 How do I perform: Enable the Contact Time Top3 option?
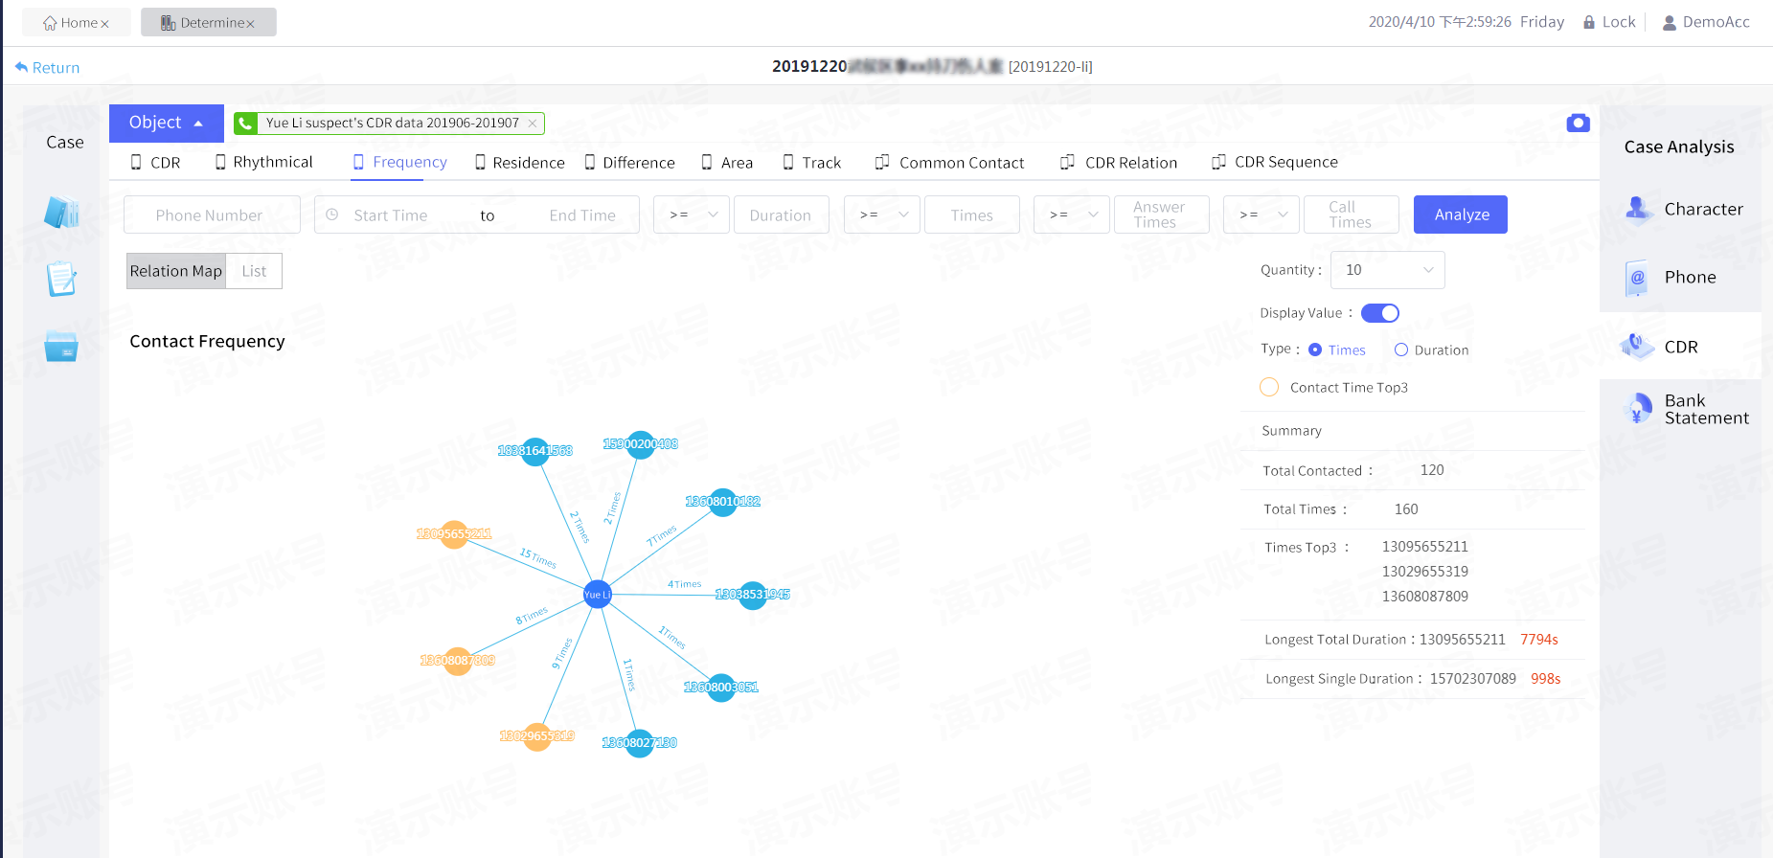coord(1269,387)
